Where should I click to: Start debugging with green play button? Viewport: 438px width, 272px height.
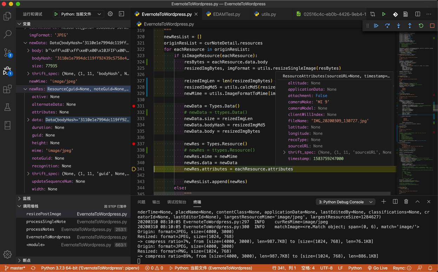click(56, 14)
